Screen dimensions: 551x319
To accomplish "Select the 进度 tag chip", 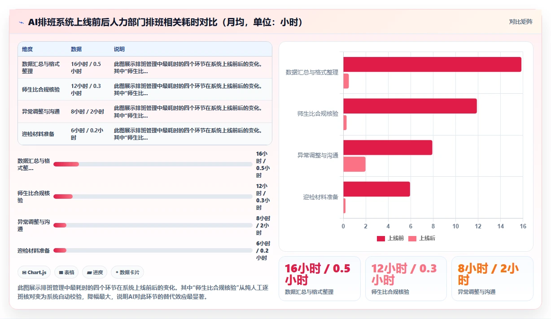I will click(x=95, y=272).
